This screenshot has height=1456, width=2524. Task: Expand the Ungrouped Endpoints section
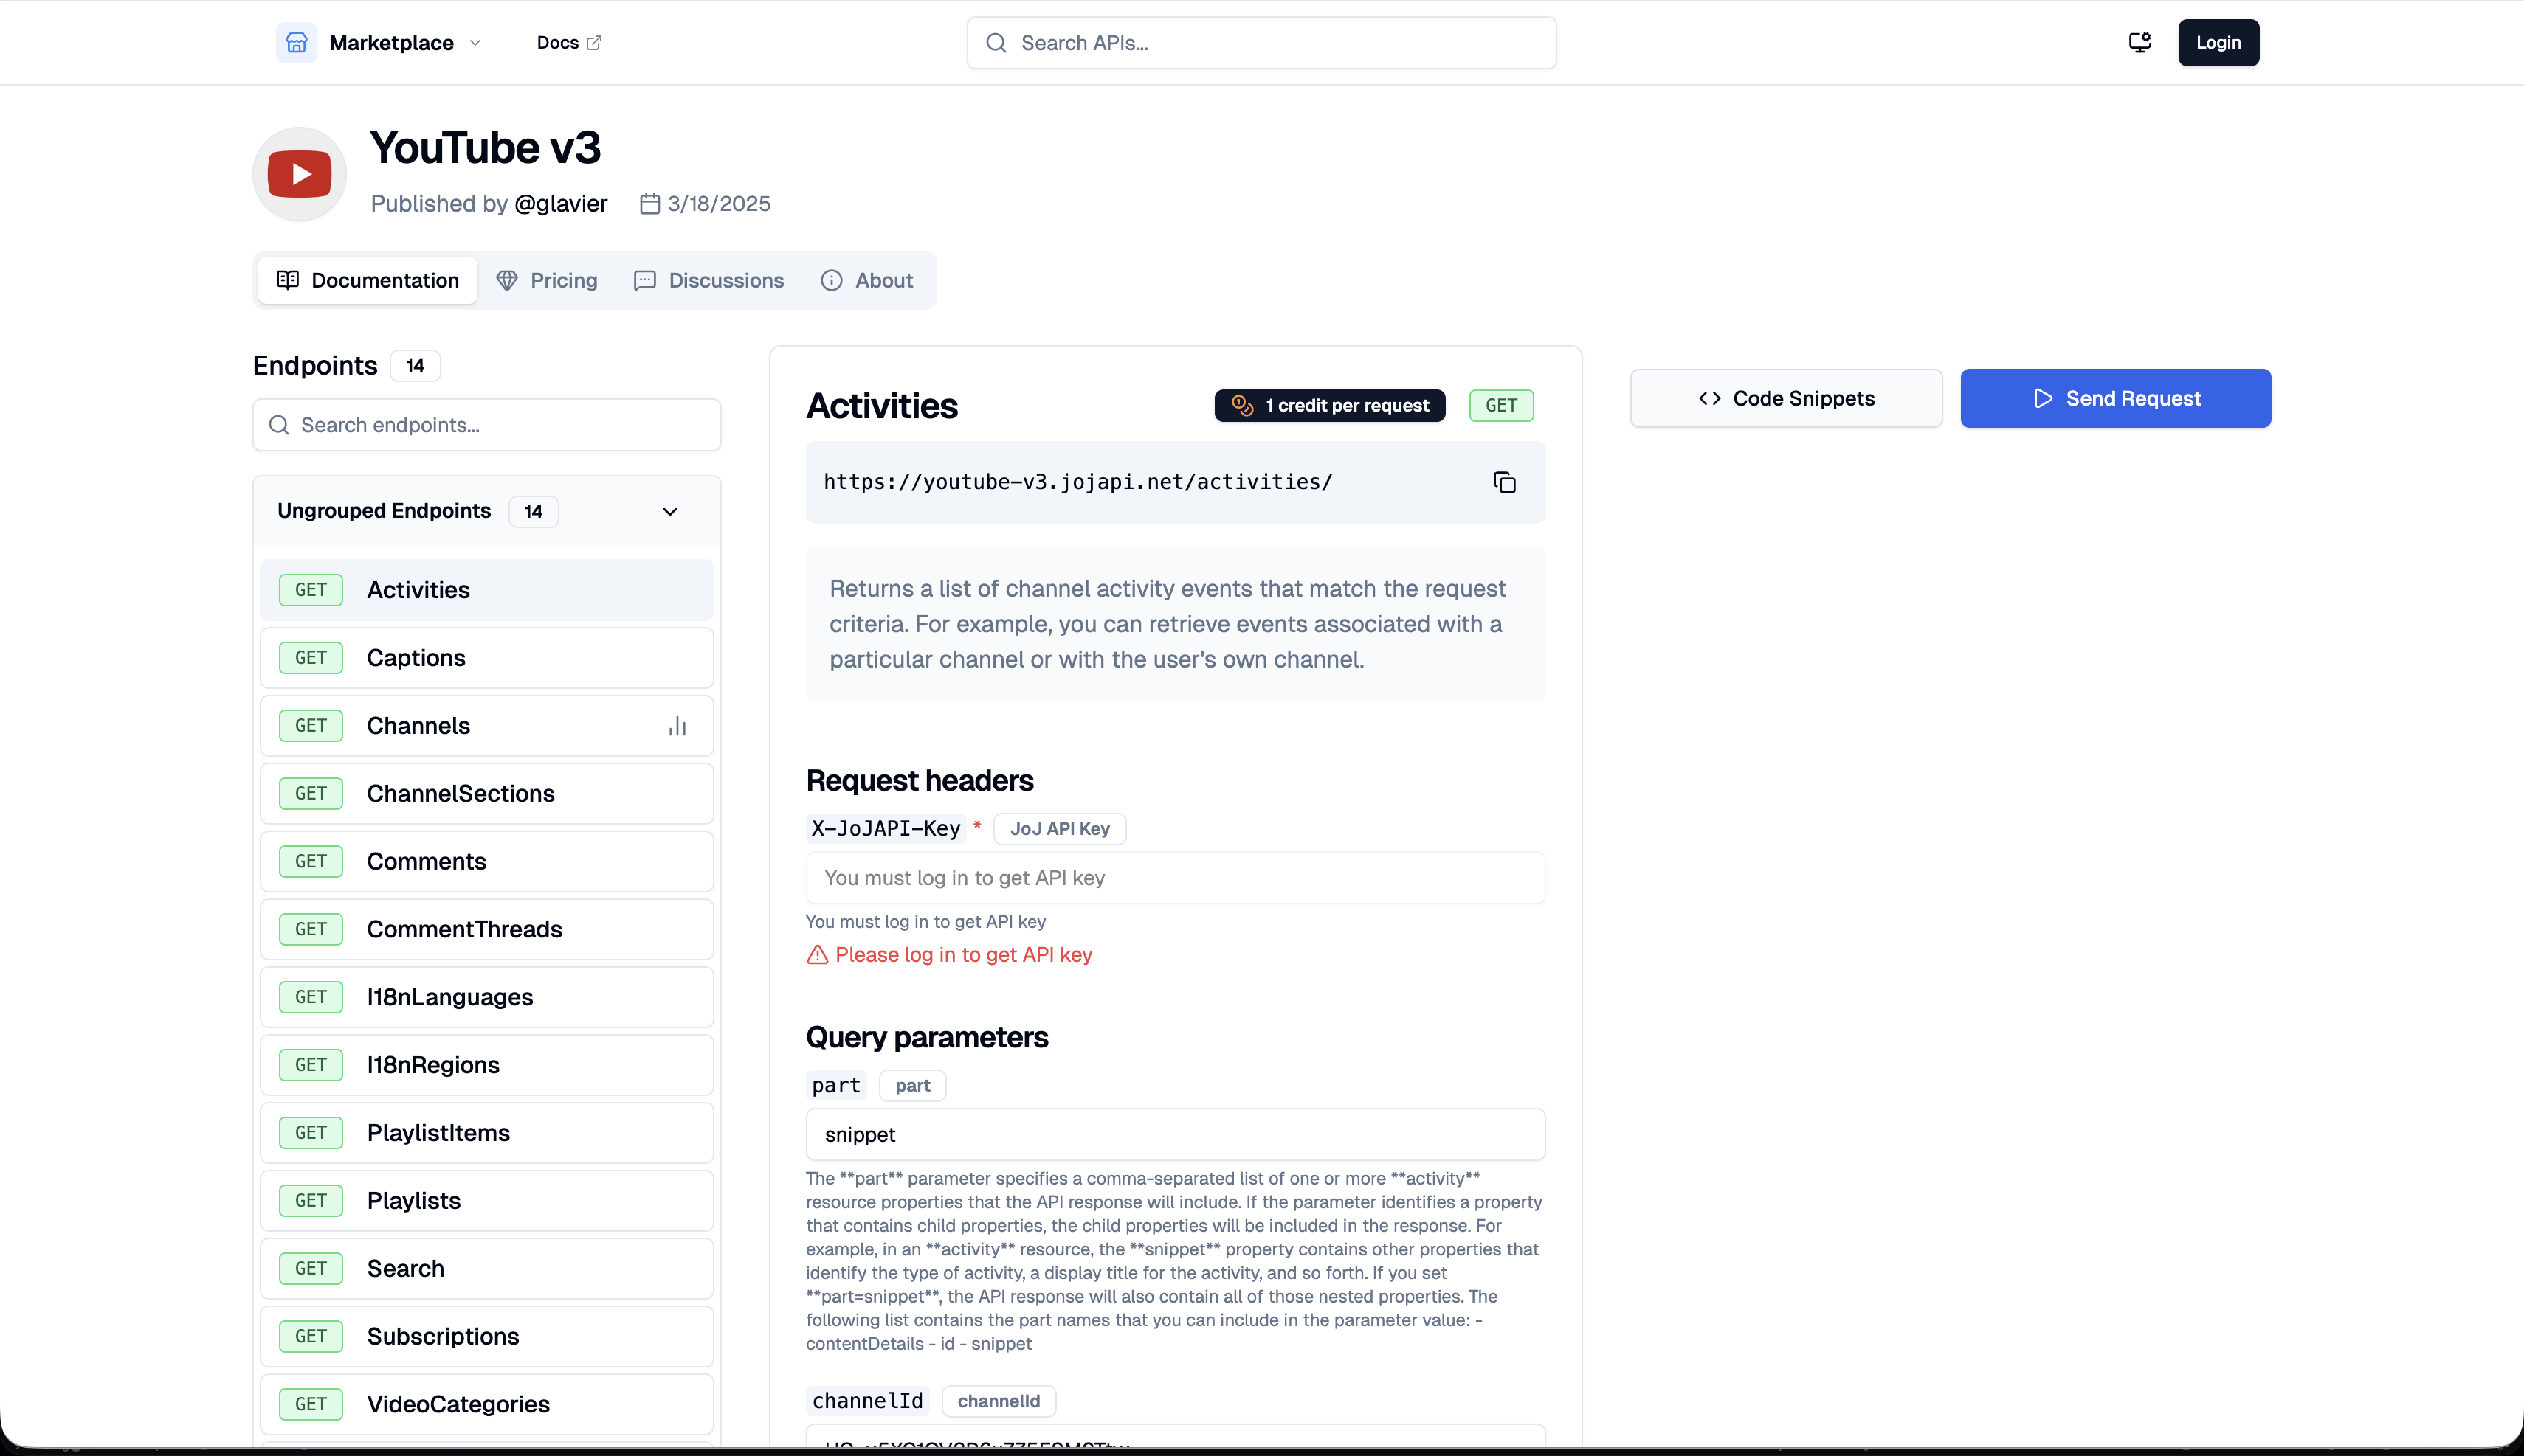pos(669,511)
